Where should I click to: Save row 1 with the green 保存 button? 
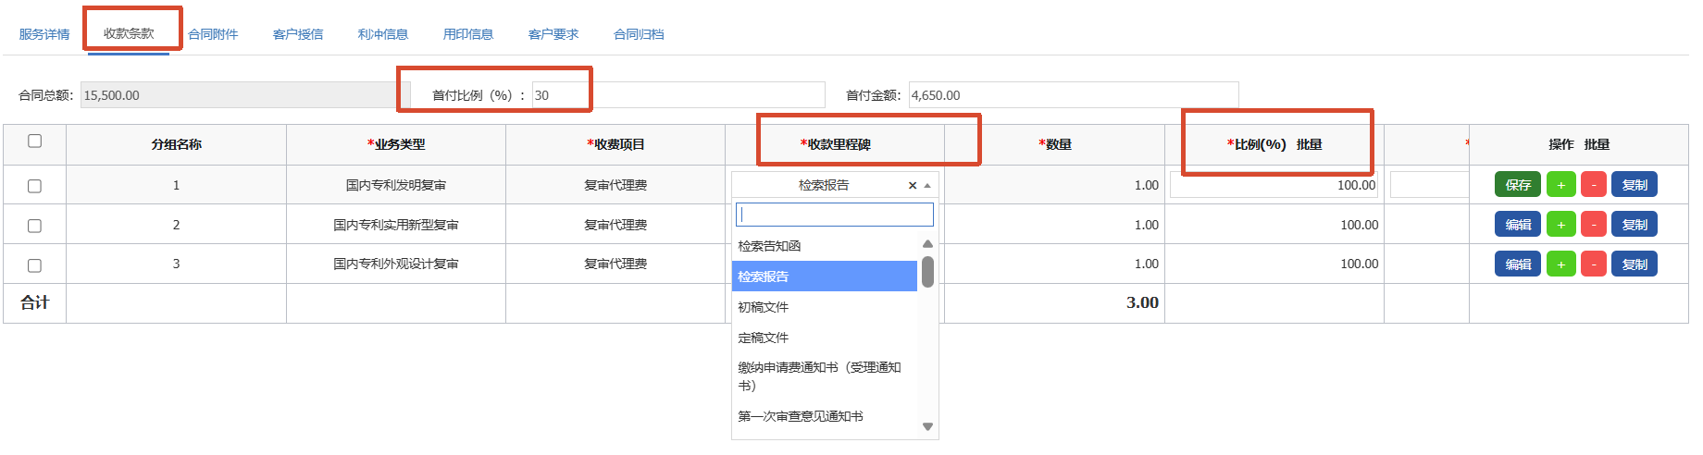click(1518, 185)
